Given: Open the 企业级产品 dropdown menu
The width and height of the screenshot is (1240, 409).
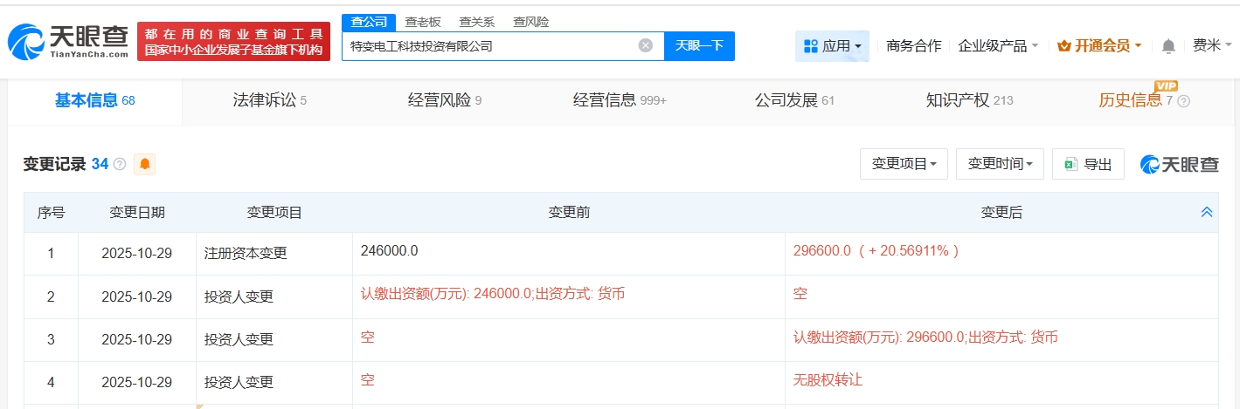Looking at the screenshot, I should click(998, 46).
